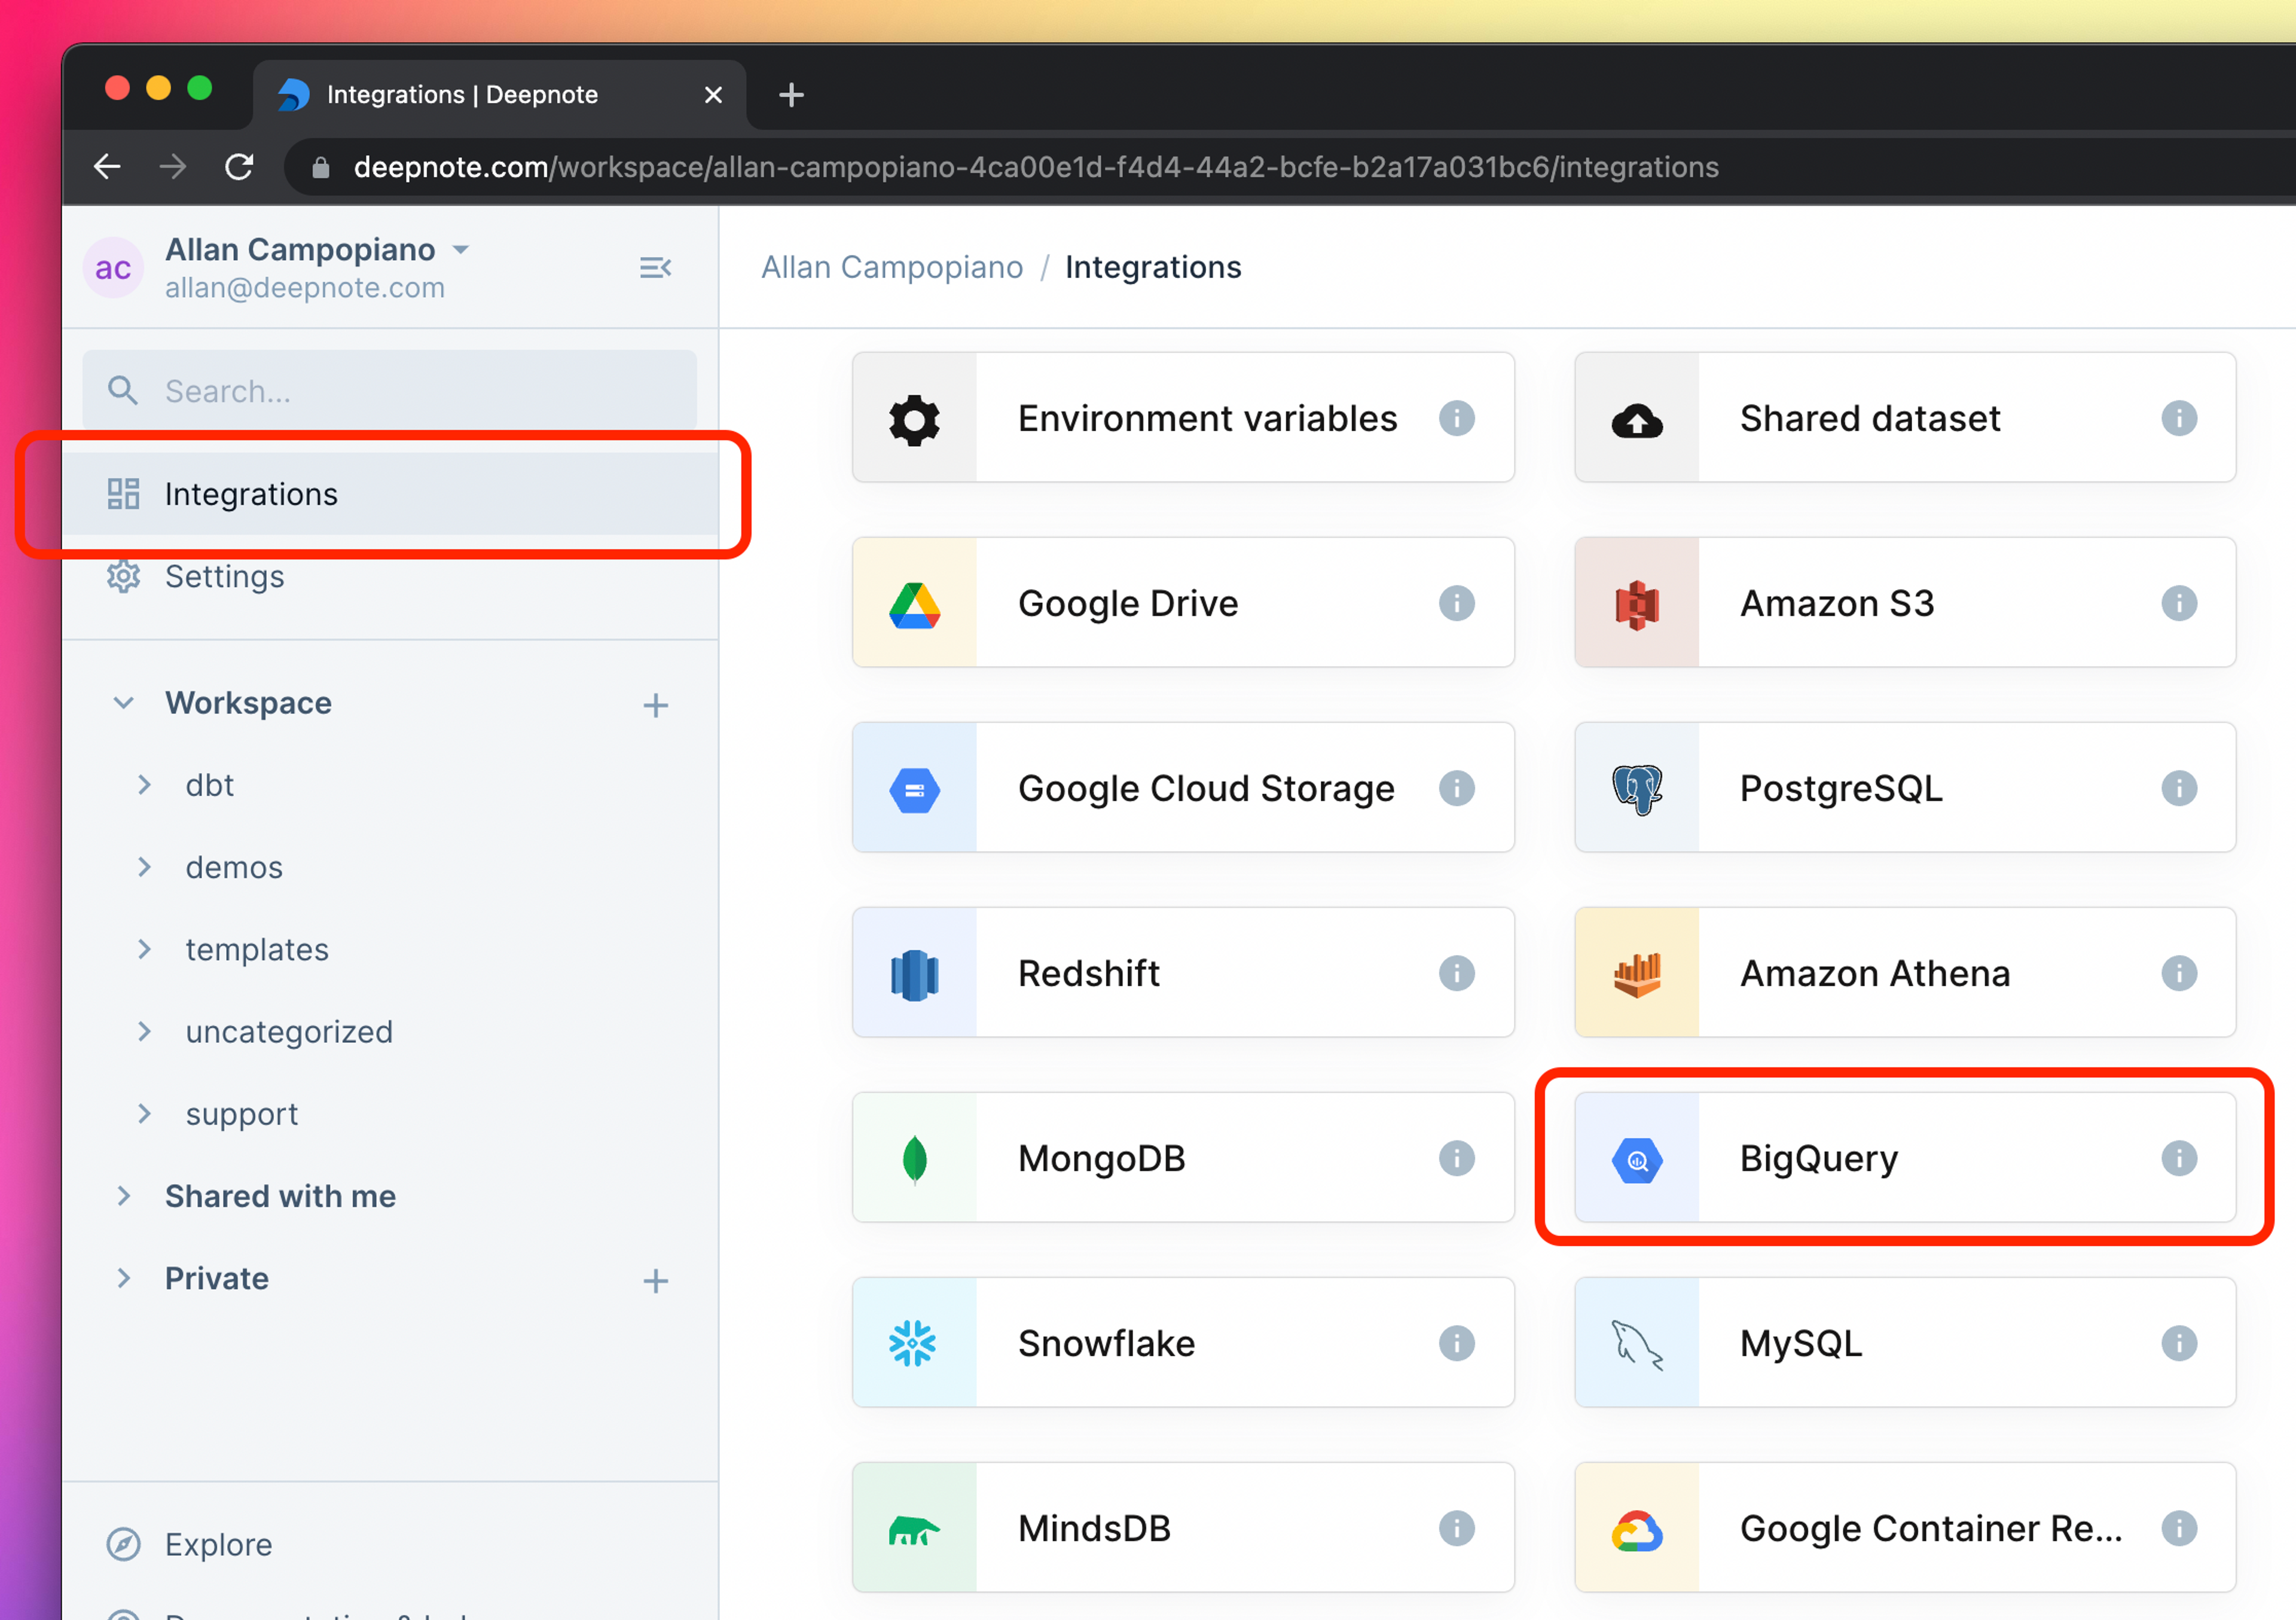The width and height of the screenshot is (2296, 1620).
Task: Open info for Redshift
Action: pos(1456,973)
